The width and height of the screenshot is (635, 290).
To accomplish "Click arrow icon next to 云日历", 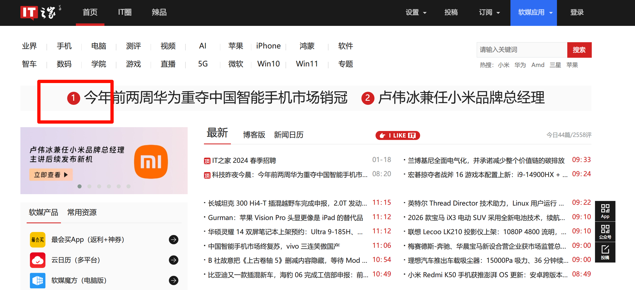I will pyautogui.click(x=174, y=260).
